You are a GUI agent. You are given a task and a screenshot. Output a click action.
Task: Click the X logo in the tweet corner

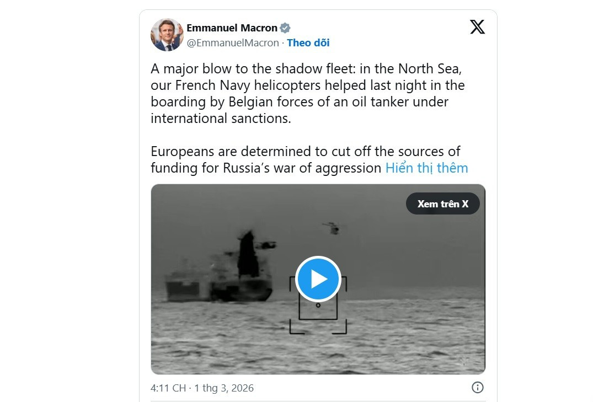point(477,26)
